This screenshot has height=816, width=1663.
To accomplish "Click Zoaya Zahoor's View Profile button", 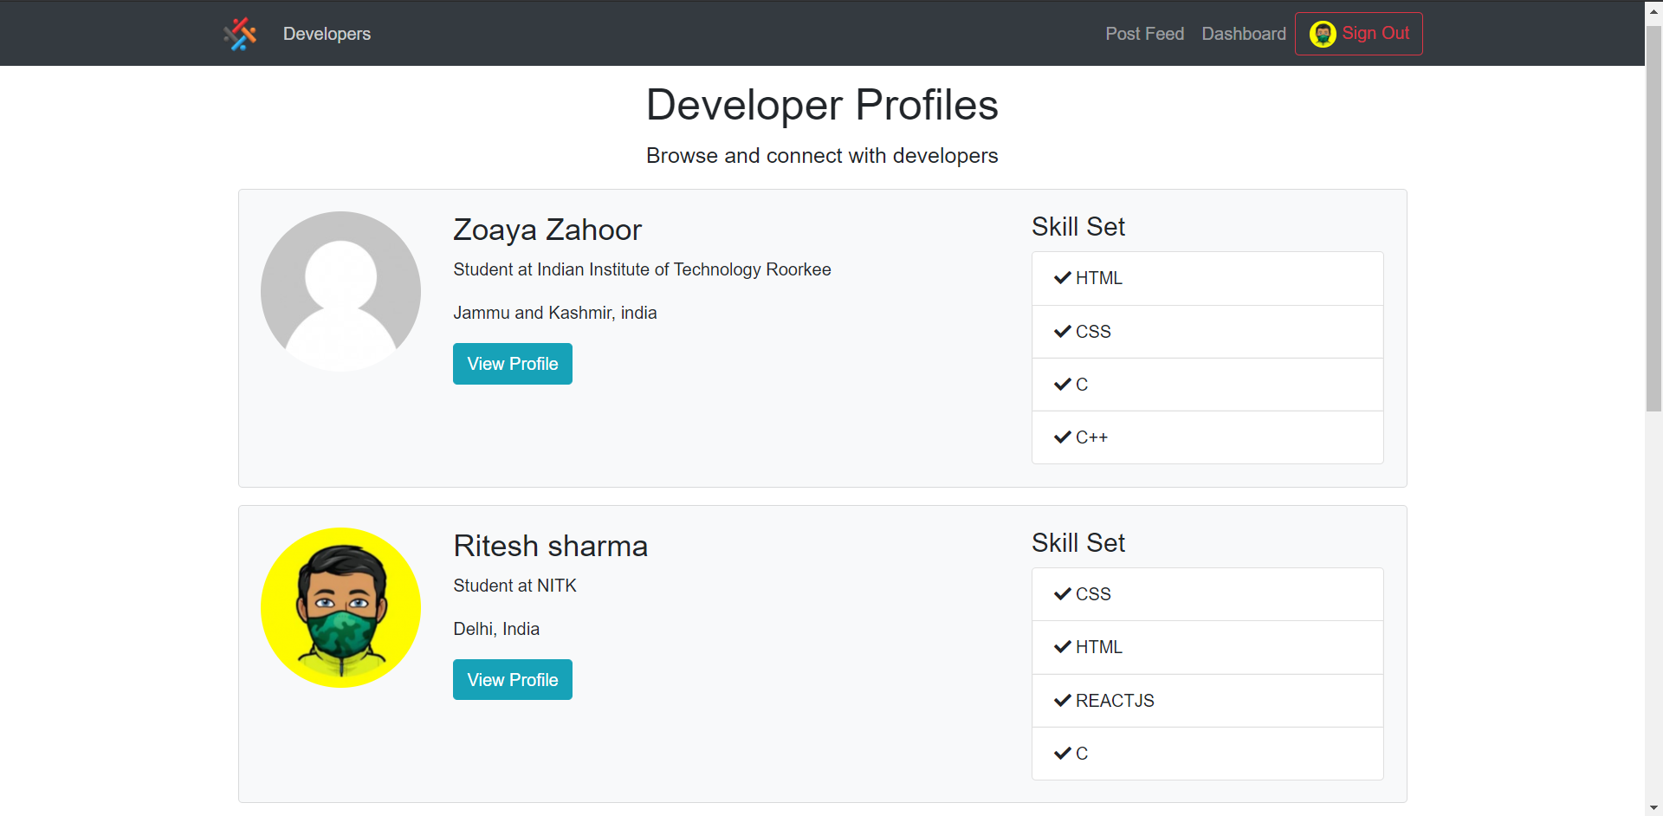I will coord(512,363).
